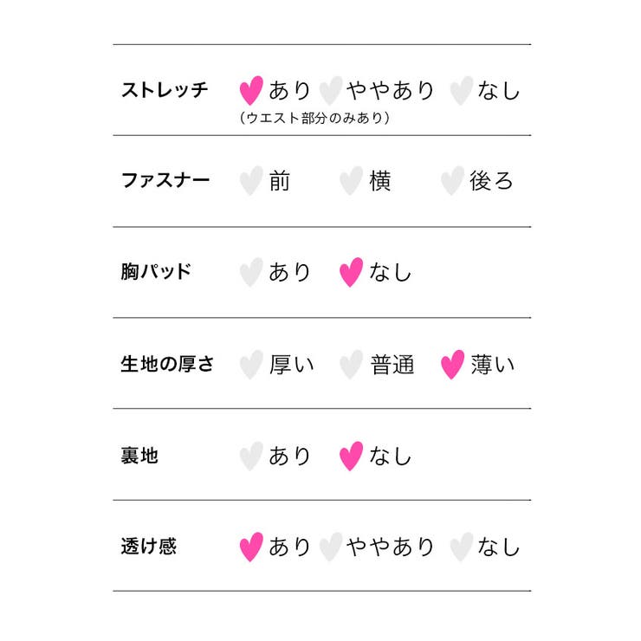Choose the heart icon beside 後ろ
Viewport: 641px width, 641px height.
click(x=452, y=181)
